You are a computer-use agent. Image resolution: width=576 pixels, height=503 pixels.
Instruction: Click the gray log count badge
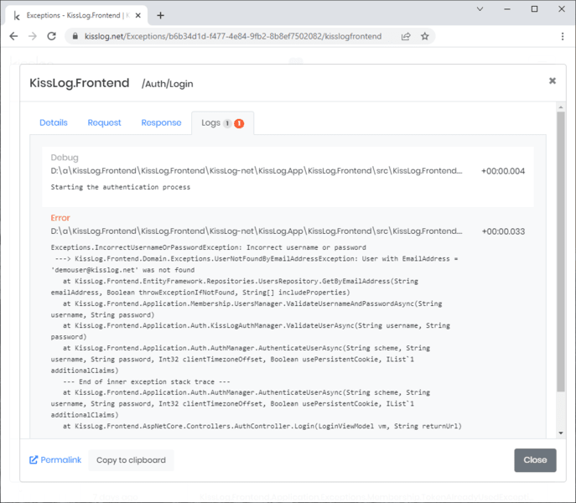click(x=227, y=123)
